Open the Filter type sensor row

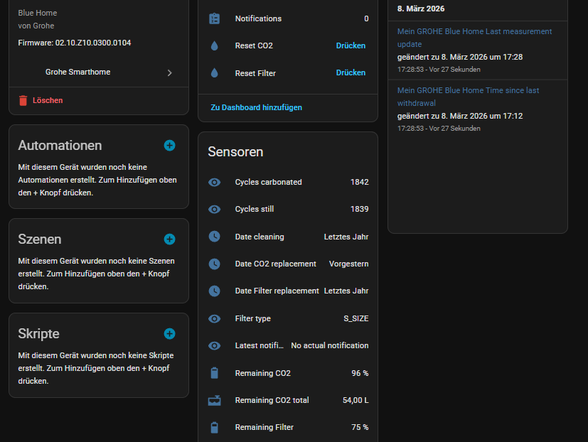tap(287, 318)
